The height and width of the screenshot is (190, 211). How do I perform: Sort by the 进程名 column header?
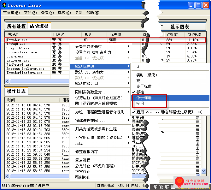tap(27, 35)
